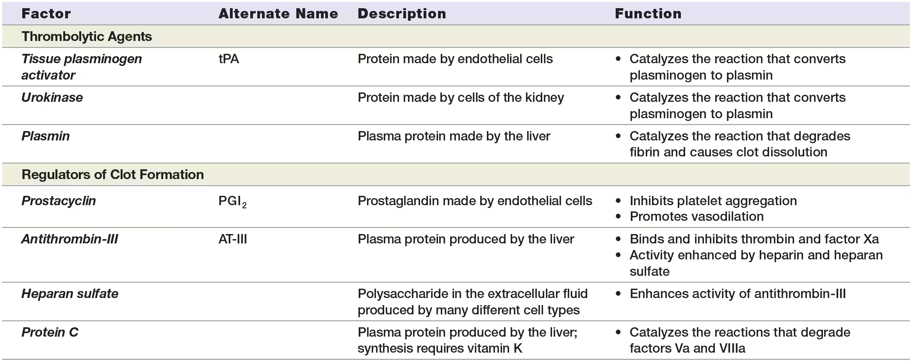Click the tPA alternate name cell
Image resolution: width=912 pixels, height=362 pixels.
tap(229, 59)
